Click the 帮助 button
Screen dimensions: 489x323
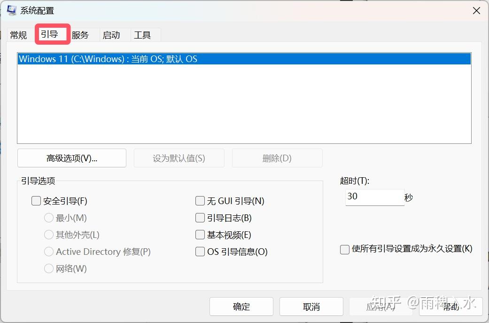[x=451, y=307]
